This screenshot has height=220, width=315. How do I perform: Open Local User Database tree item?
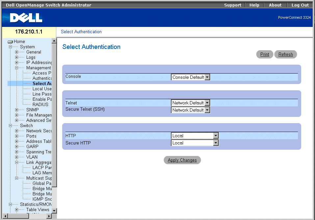[x=42, y=89]
